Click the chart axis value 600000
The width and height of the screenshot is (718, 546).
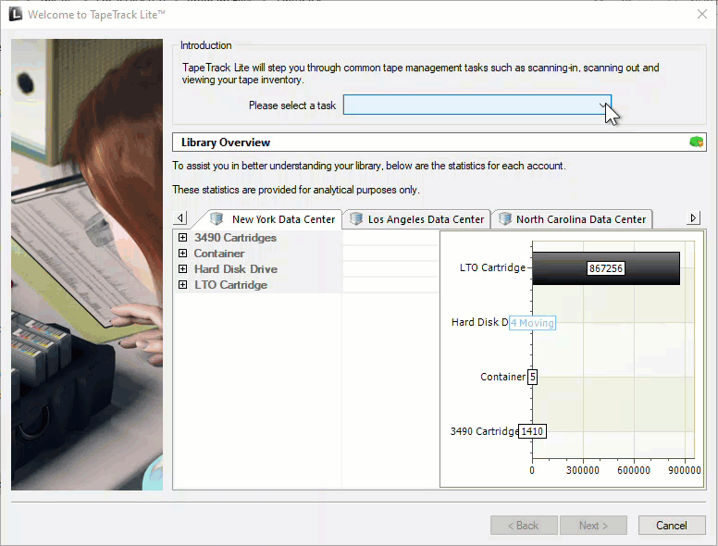coord(634,470)
